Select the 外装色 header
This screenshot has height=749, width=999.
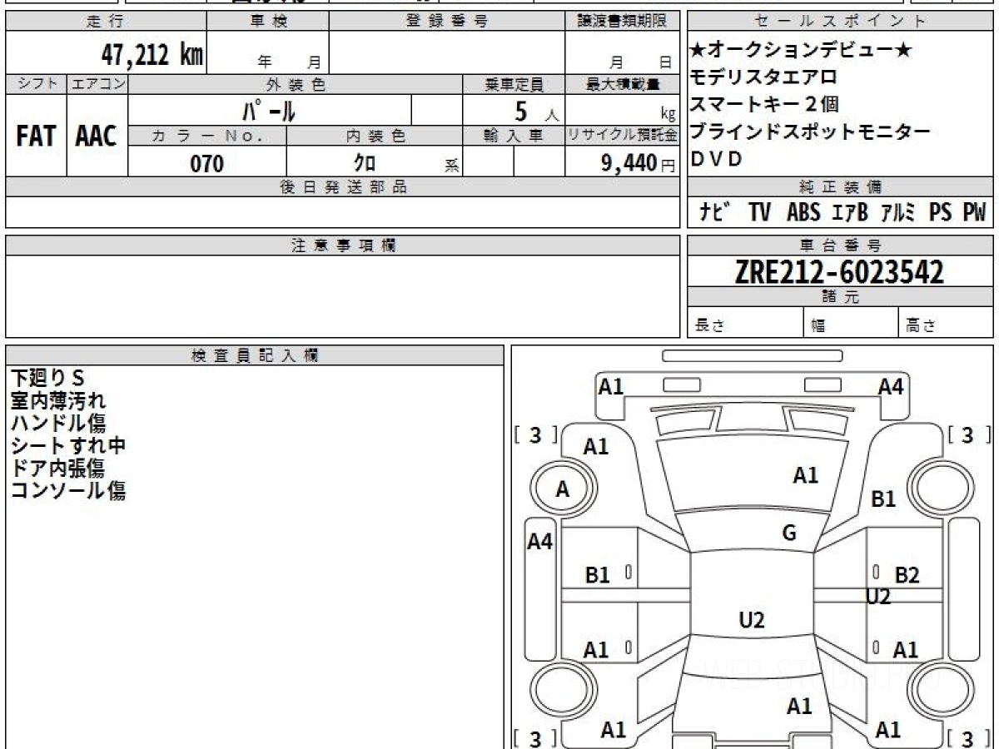click(296, 84)
